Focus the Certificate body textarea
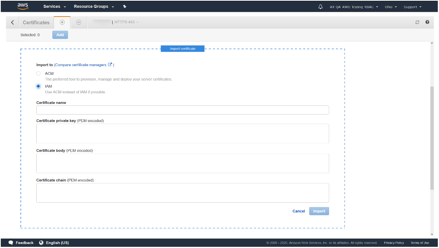Image resolution: width=439 pixels, height=248 pixels. point(183,163)
